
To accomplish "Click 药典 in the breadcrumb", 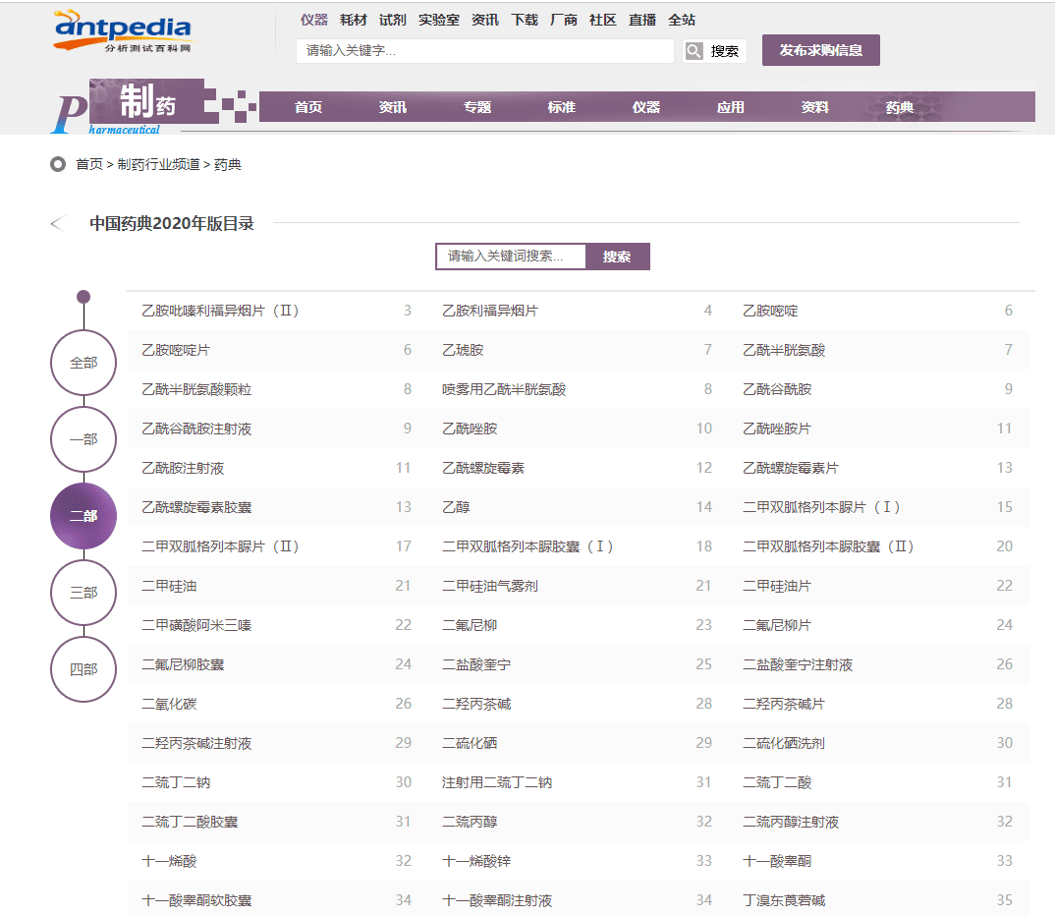I will [x=228, y=164].
